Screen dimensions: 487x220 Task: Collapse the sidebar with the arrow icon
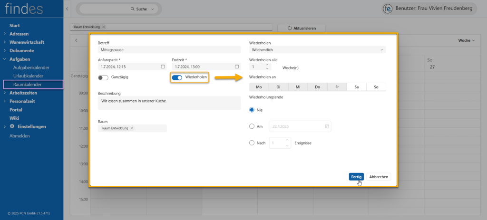(x=67, y=9)
